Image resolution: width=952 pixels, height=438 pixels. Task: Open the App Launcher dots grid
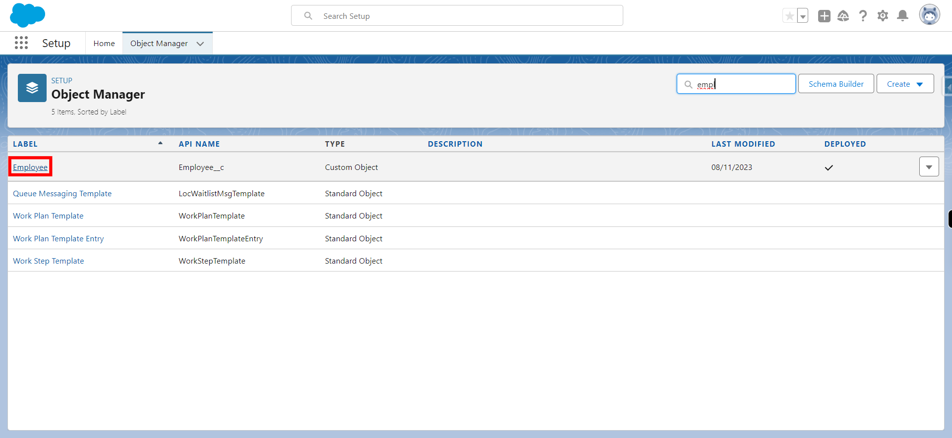tap(21, 43)
